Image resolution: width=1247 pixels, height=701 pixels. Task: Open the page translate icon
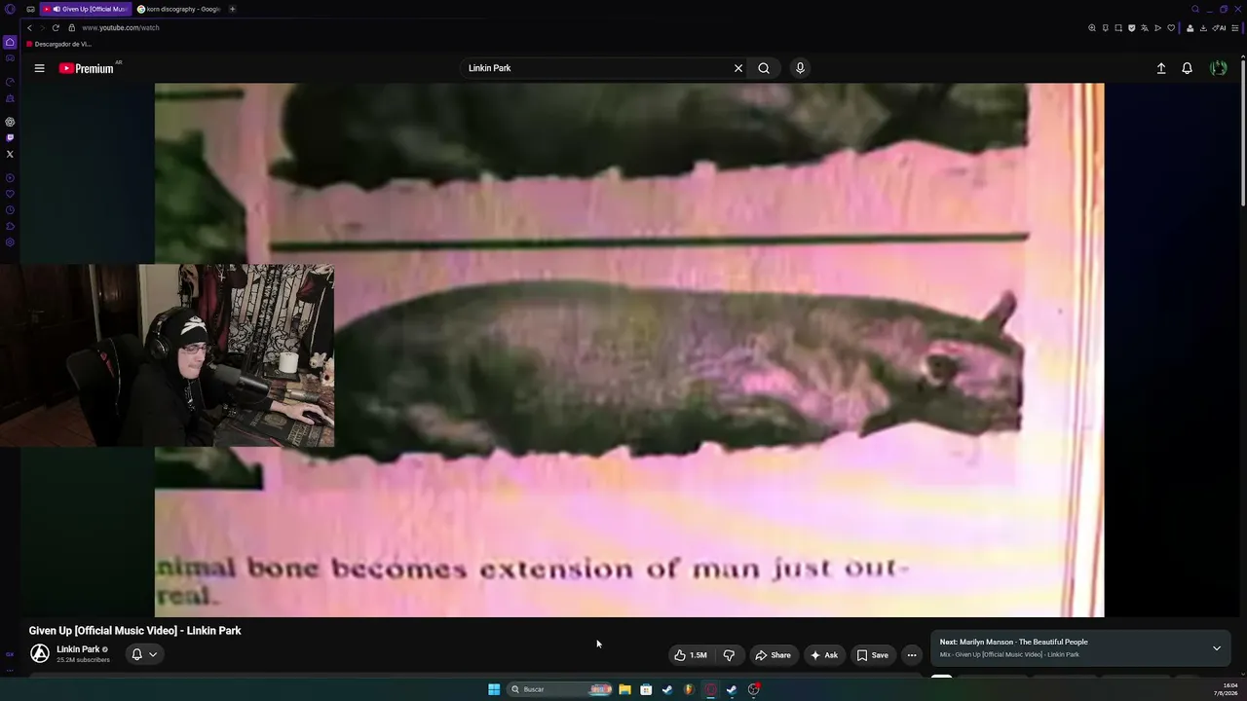1145,28
